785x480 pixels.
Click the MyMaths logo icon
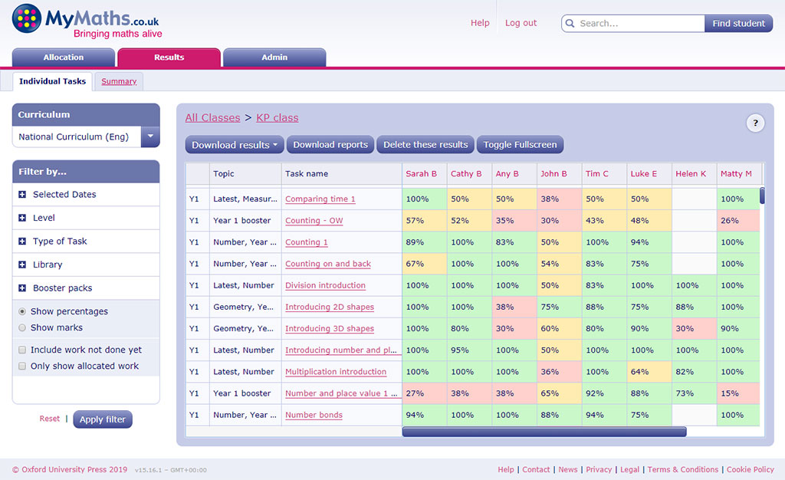coord(27,19)
